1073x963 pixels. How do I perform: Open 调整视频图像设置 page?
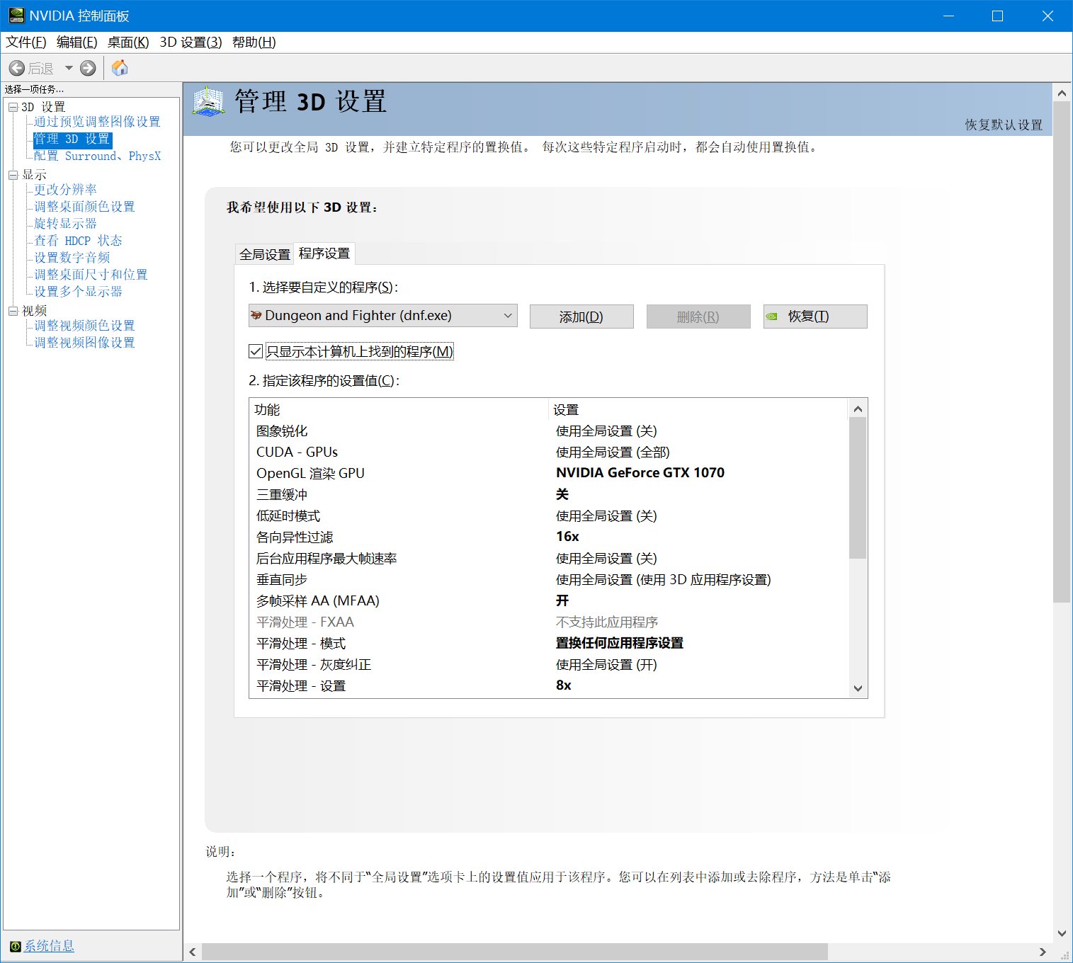pyautogui.click(x=84, y=343)
